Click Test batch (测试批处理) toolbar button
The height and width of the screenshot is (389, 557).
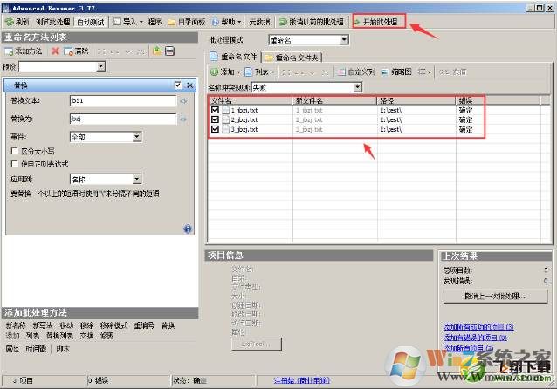[x=53, y=22]
